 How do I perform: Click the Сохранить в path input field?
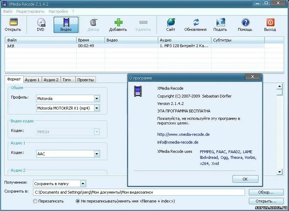tap(139, 192)
